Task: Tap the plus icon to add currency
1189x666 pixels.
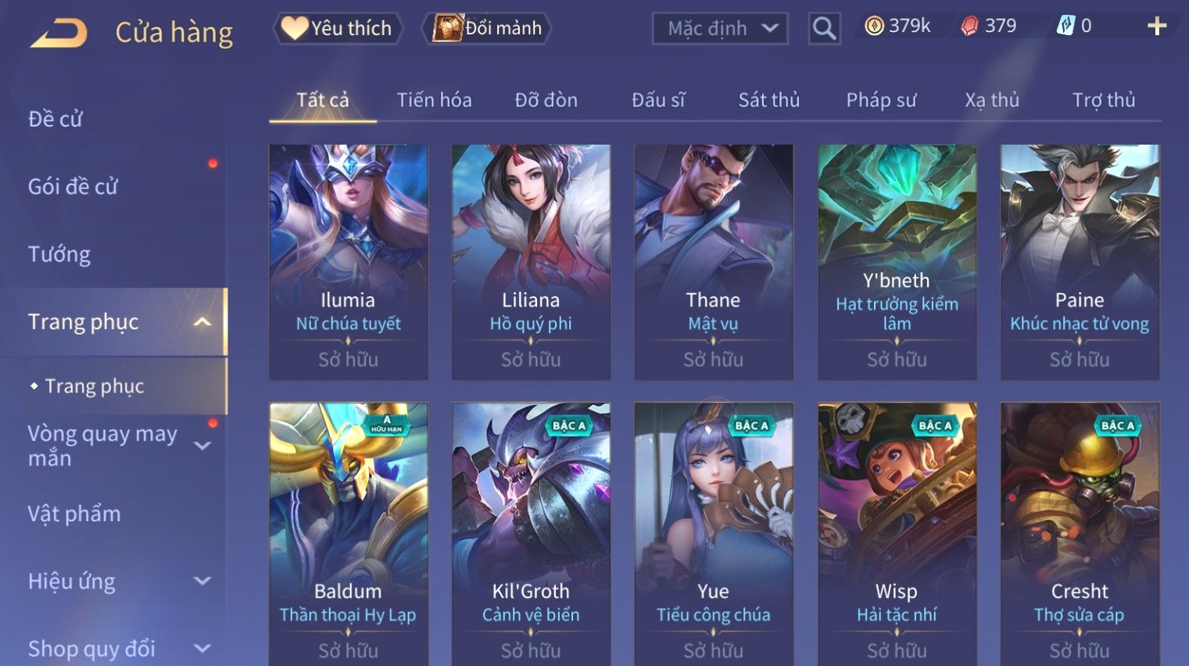Action: pyautogui.click(x=1157, y=26)
